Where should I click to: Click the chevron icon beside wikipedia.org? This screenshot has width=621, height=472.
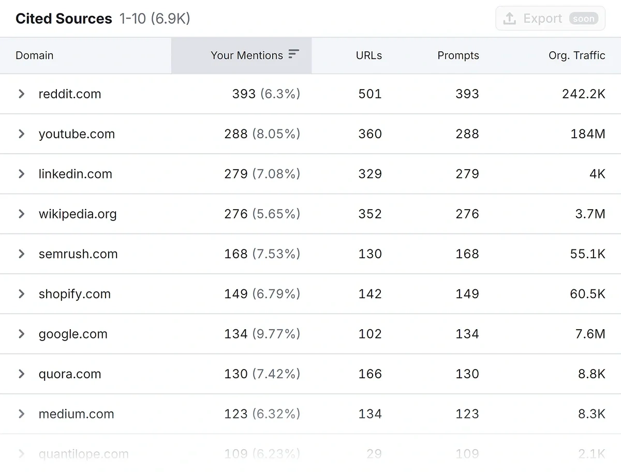pyautogui.click(x=21, y=214)
